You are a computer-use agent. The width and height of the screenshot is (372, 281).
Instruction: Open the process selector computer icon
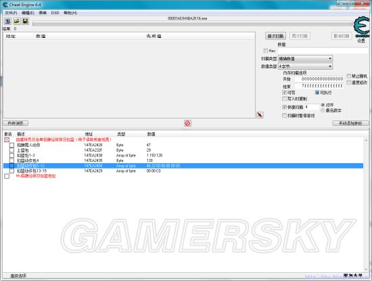pos(7,22)
